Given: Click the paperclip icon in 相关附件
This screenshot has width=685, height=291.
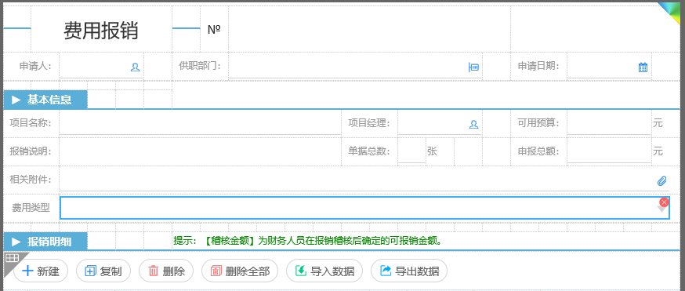Looking at the screenshot, I should pos(661,180).
